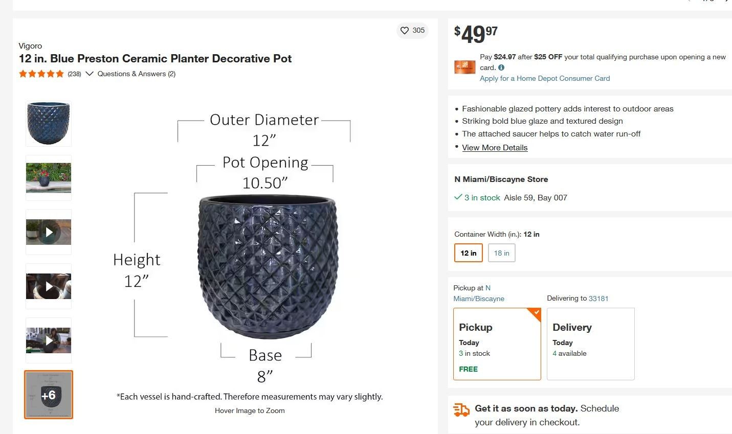Screen dimensions: 732x434
Task: Expand the ratings dropdown chevron
Action: (90, 74)
